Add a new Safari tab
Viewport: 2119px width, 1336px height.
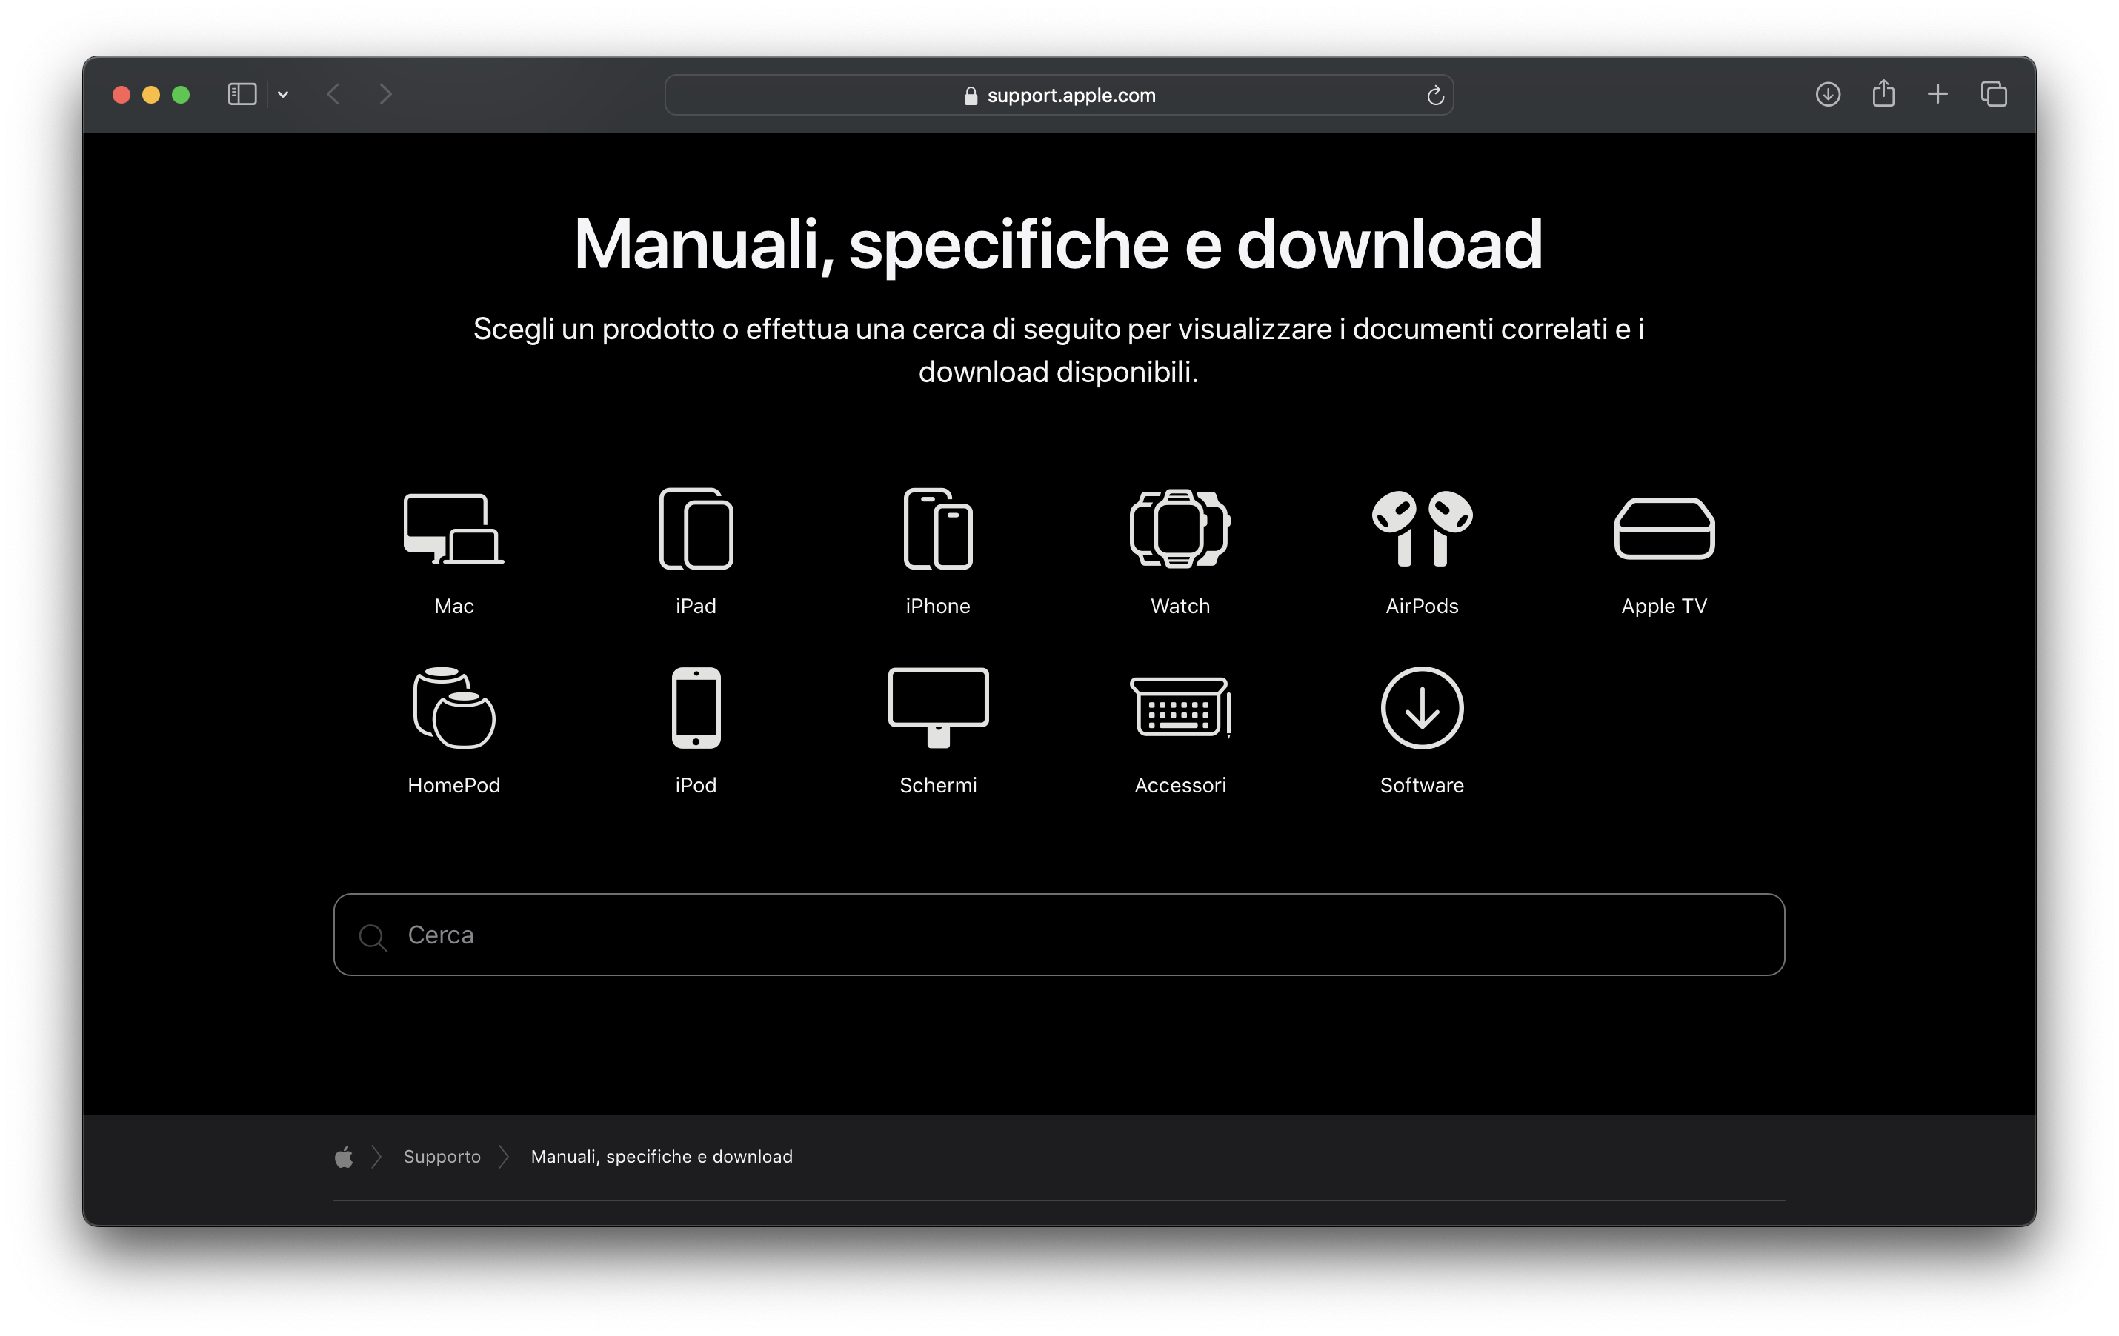[1937, 94]
